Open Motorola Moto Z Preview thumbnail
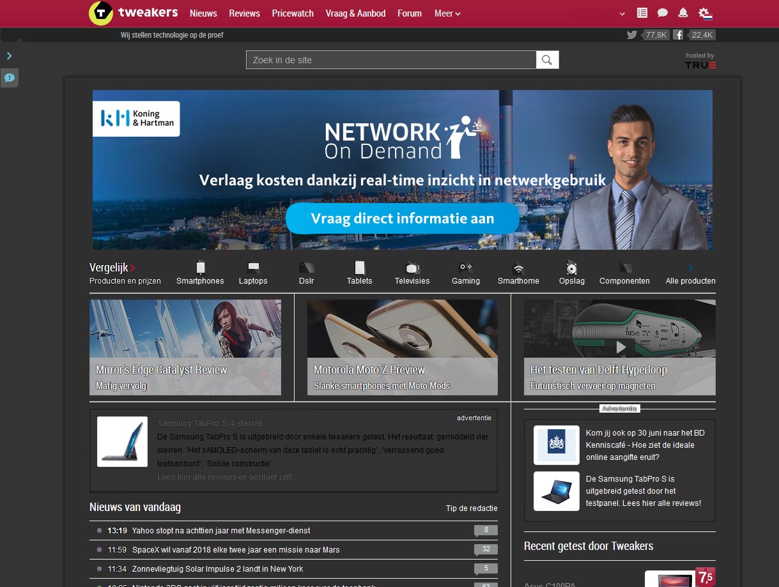The height and width of the screenshot is (587, 779). [403, 347]
